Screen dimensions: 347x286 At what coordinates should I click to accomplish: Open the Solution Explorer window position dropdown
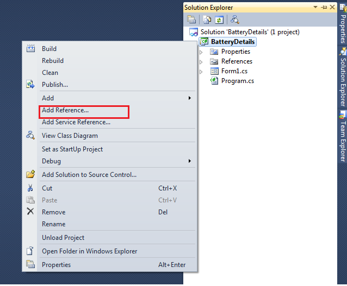316,7
